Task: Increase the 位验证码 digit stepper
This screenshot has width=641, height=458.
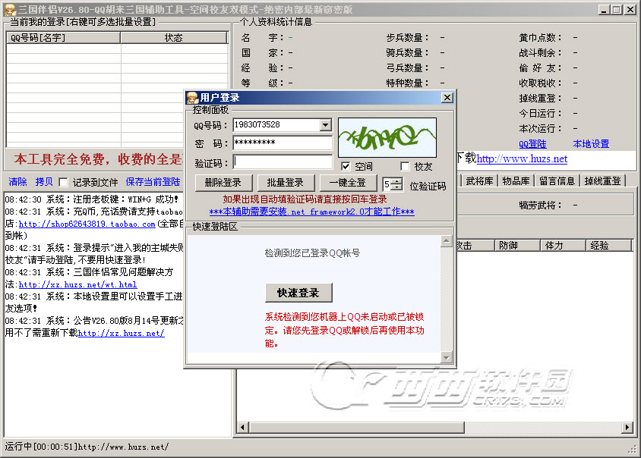Action: coord(396,181)
